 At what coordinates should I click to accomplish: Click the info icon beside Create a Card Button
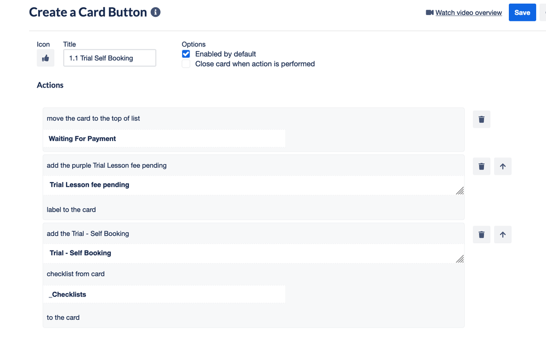tap(155, 12)
